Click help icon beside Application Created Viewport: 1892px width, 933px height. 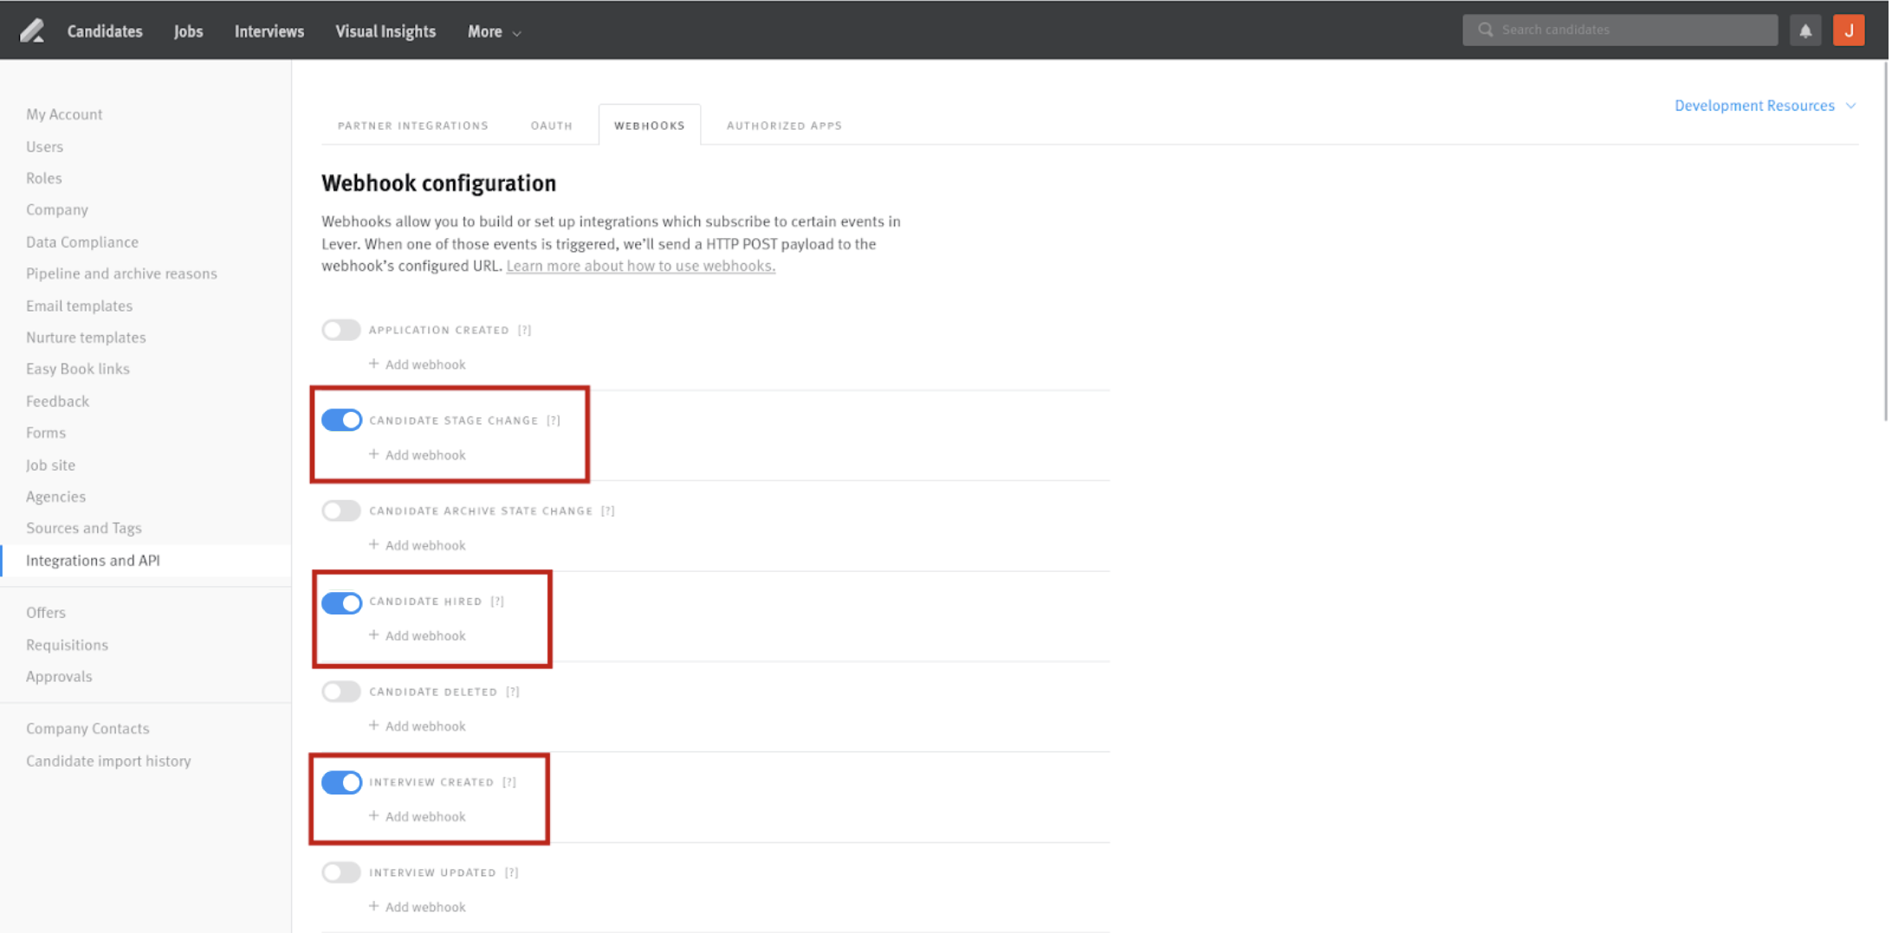523,330
